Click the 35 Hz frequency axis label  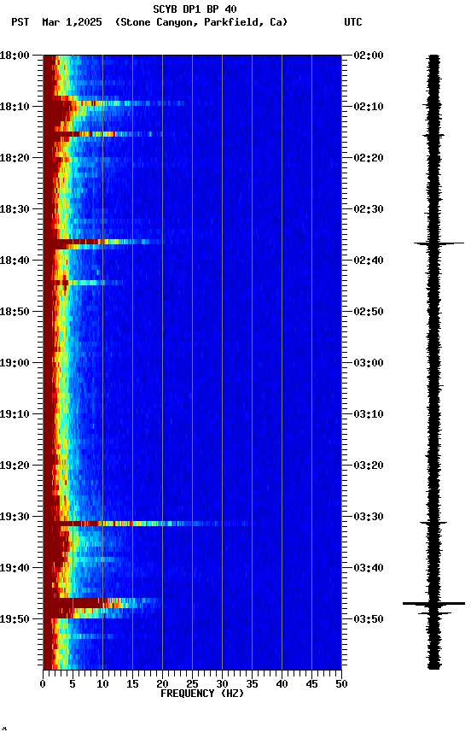click(x=252, y=684)
